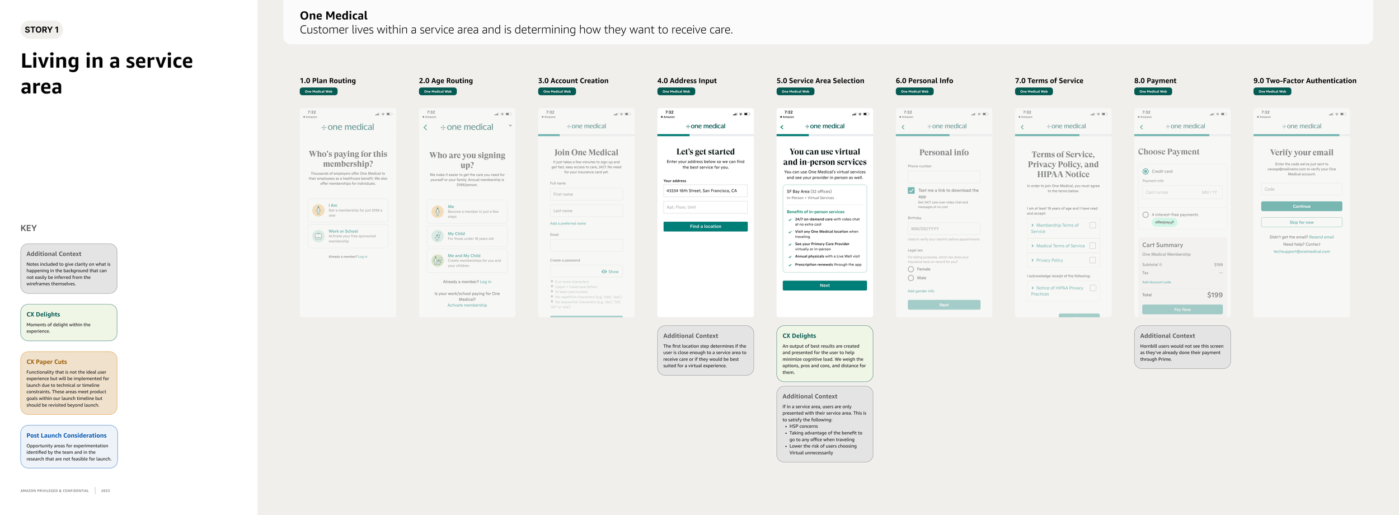Click Add gender info link
The width and height of the screenshot is (1399, 515).
tap(921, 291)
